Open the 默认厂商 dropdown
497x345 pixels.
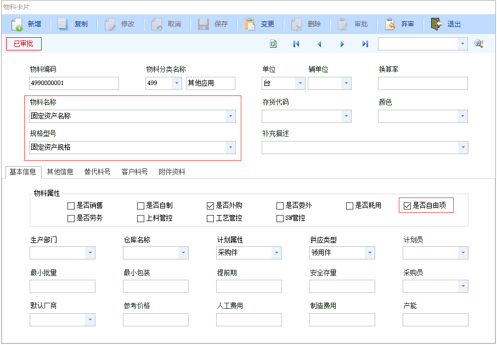[90, 320]
